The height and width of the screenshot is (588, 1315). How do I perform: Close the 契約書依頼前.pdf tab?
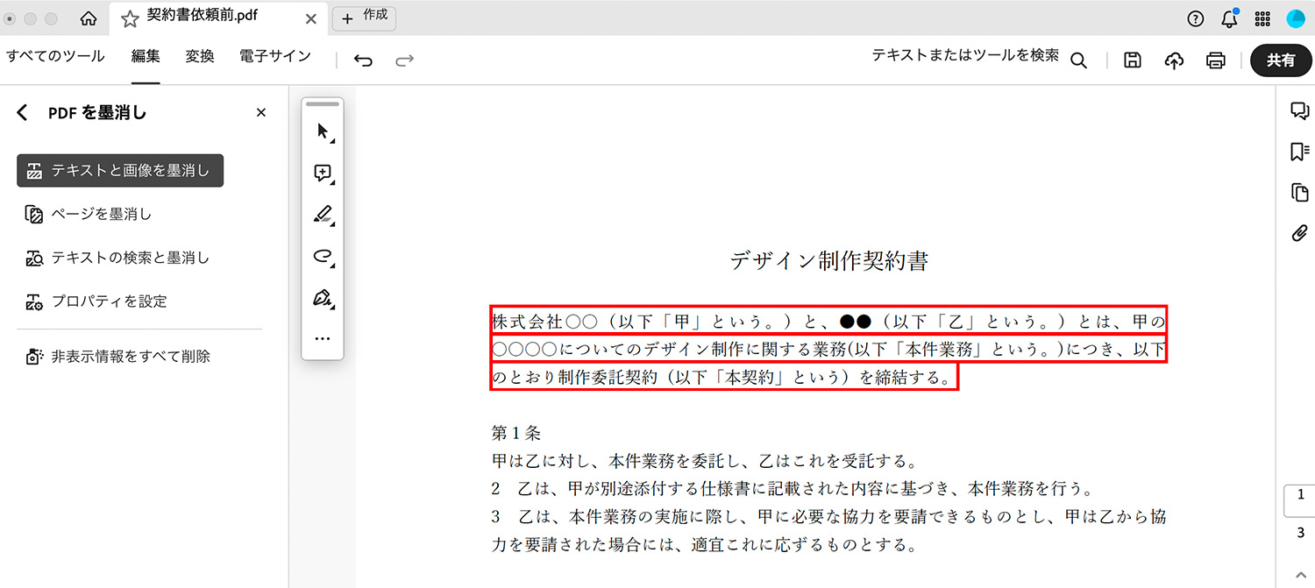(311, 18)
